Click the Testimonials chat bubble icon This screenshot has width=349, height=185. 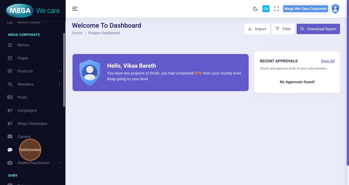[10, 150]
